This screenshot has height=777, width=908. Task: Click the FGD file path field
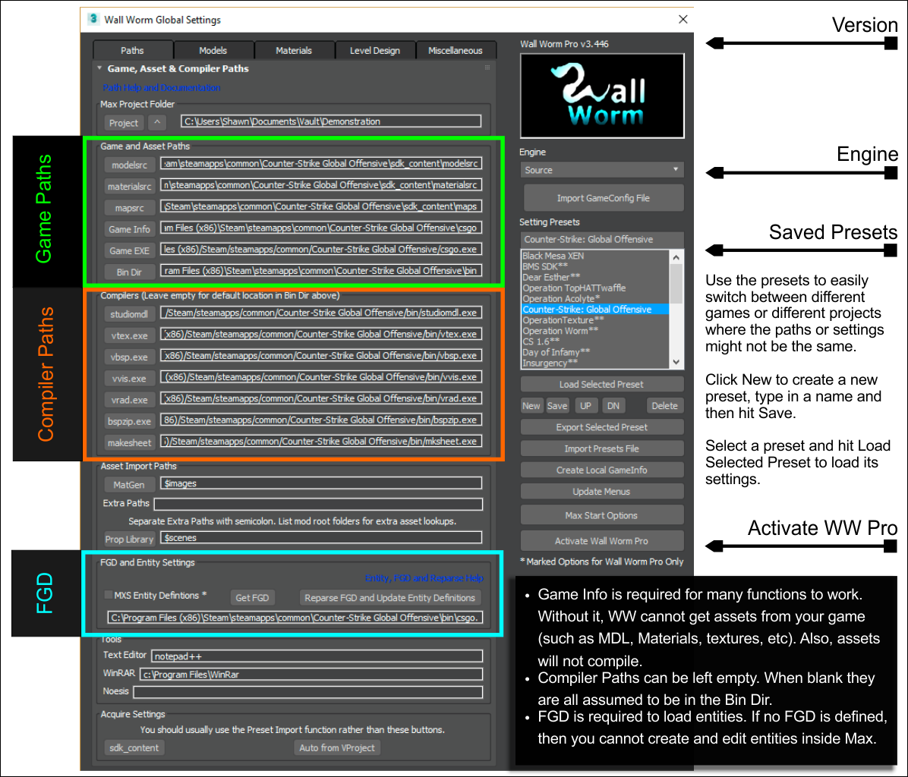[x=295, y=618]
